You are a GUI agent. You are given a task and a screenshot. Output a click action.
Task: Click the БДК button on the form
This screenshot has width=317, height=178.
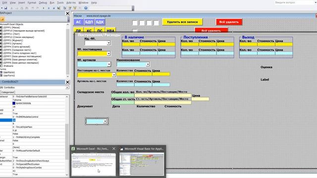tap(100, 22)
